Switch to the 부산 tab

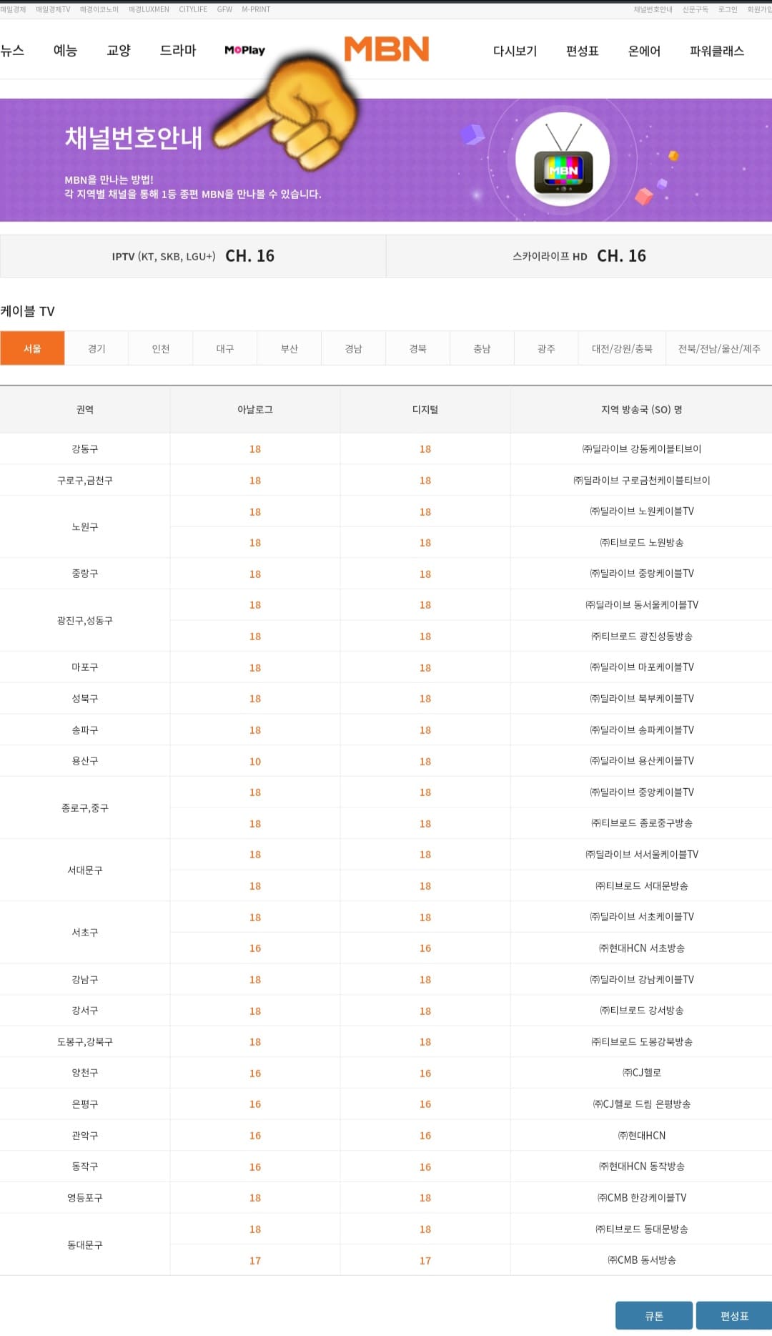(x=289, y=348)
